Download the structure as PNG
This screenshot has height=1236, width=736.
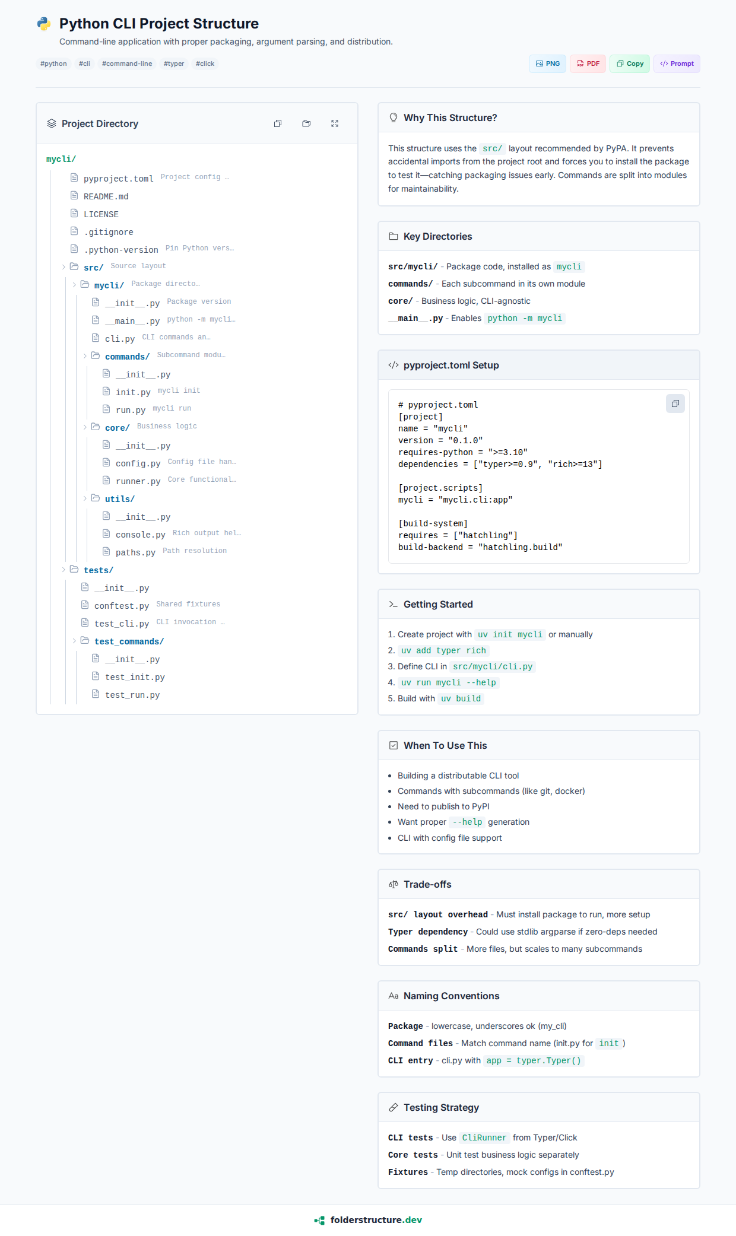point(547,63)
